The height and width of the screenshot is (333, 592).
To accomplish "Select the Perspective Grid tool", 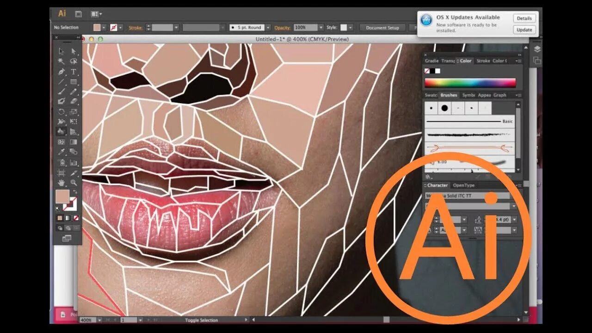I will point(74,131).
